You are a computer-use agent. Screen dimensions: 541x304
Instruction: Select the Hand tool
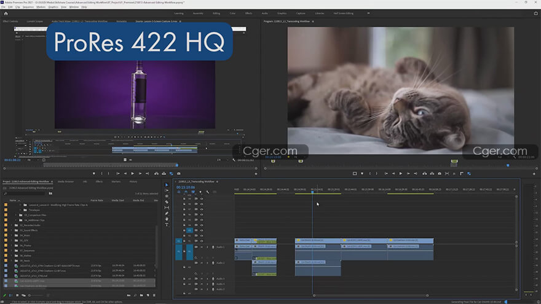(167, 219)
